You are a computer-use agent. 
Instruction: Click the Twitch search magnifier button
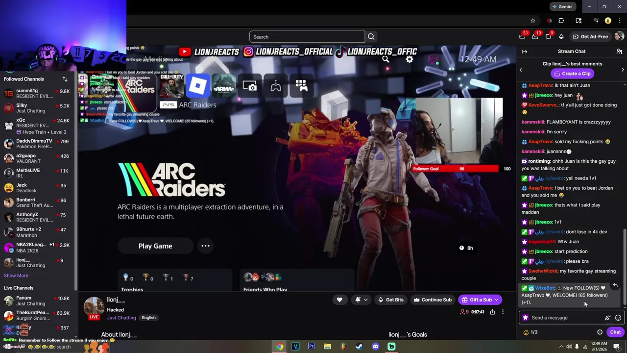click(x=371, y=37)
